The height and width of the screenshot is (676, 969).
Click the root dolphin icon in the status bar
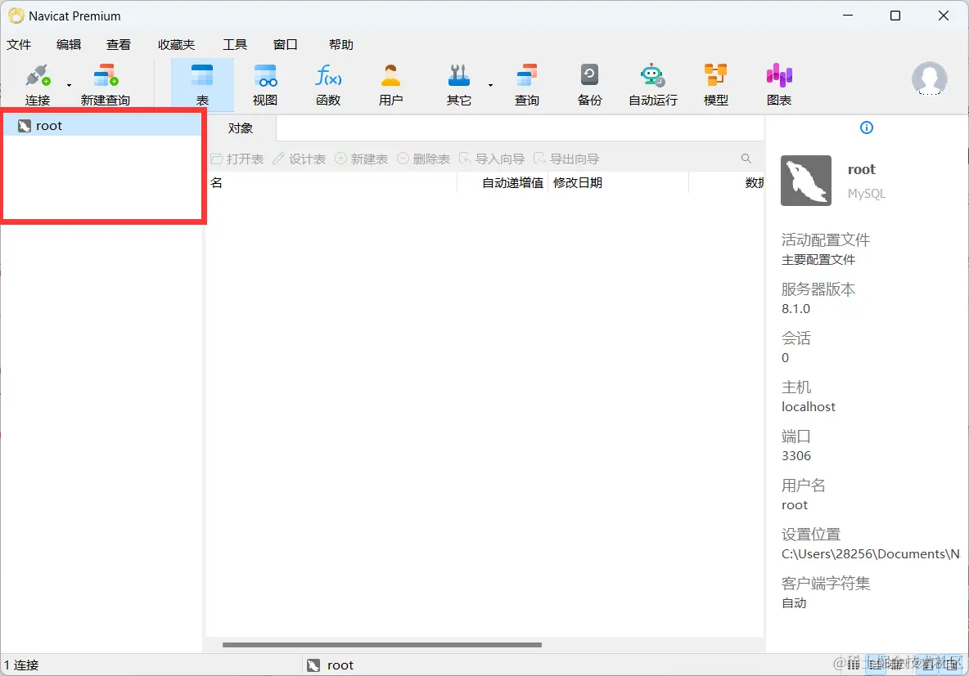pyautogui.click(x=313, y=665)
